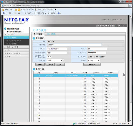Screen dimensions: 133x126
Task: Select camera list row number 5
Action: (76, 88)
